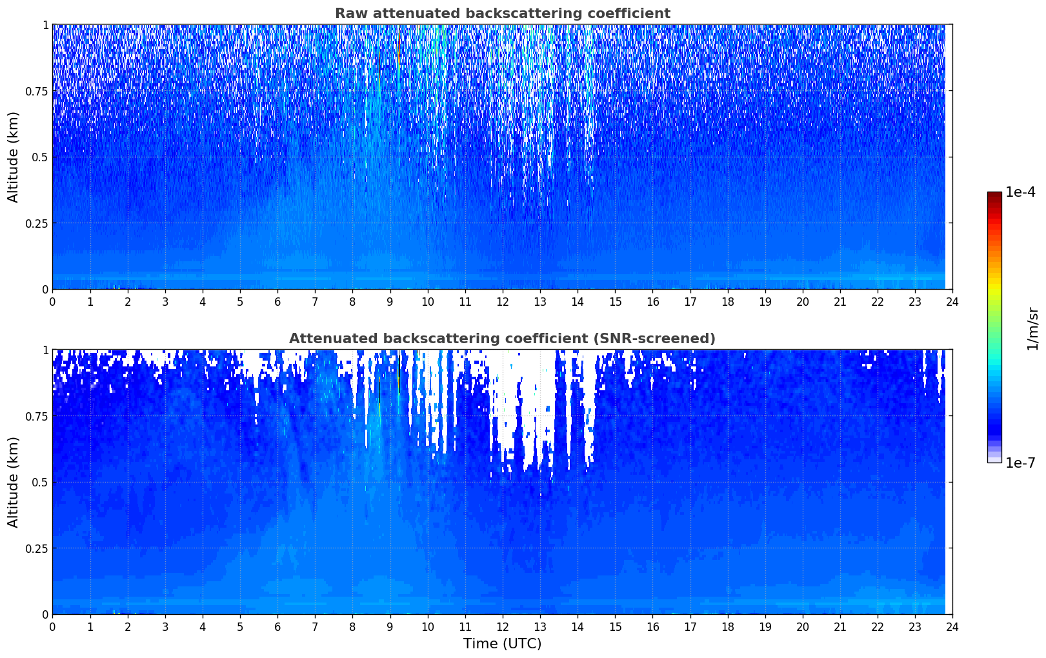Screen dimensions: 1046x658
Task: Click hour tick '12' under the raw plot
Action: (502, 301)
